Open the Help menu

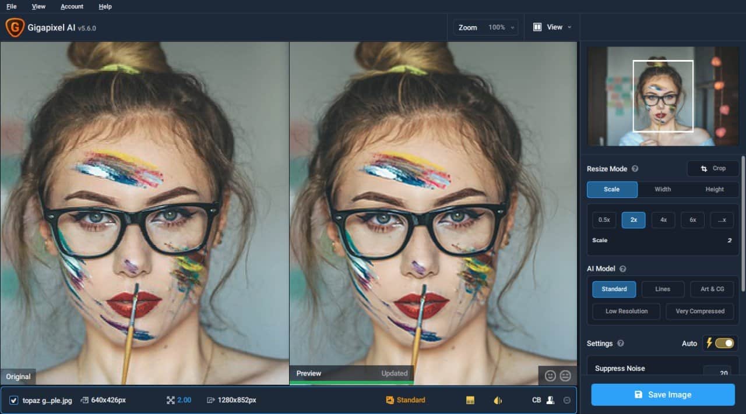[x=105, y=6]
